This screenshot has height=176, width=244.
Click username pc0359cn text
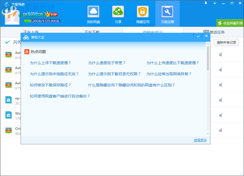(x=33, y=14)
